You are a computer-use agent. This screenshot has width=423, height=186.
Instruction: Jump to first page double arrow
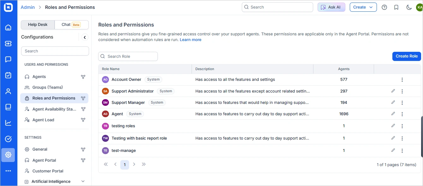[106, 164]
